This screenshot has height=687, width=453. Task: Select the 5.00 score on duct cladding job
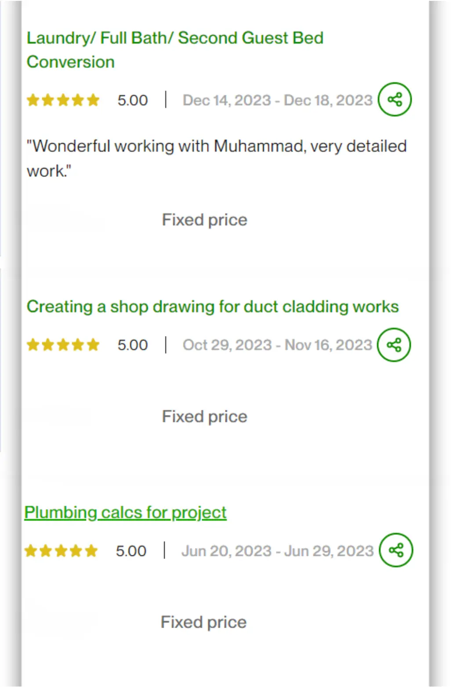pos(133,345)
